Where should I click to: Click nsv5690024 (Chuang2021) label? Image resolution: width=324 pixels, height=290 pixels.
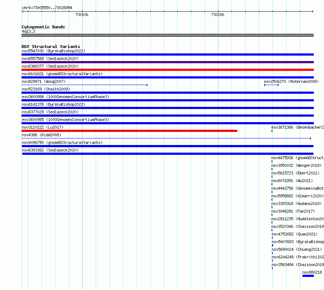pos(297,249)
